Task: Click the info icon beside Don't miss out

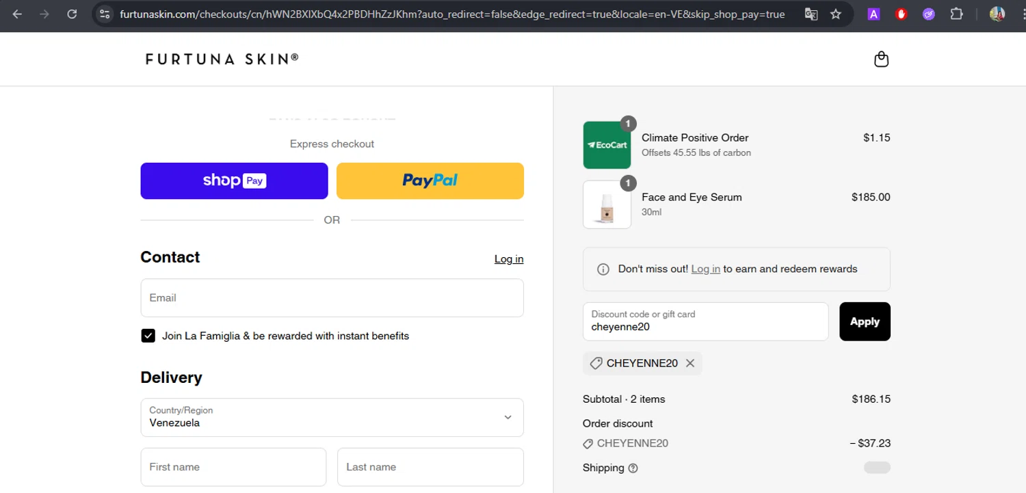Action: pos(603,269)
